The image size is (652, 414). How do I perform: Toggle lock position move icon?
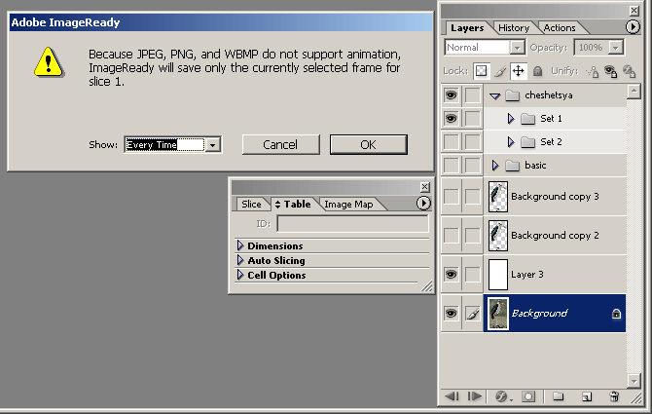(x=518, y=71)
